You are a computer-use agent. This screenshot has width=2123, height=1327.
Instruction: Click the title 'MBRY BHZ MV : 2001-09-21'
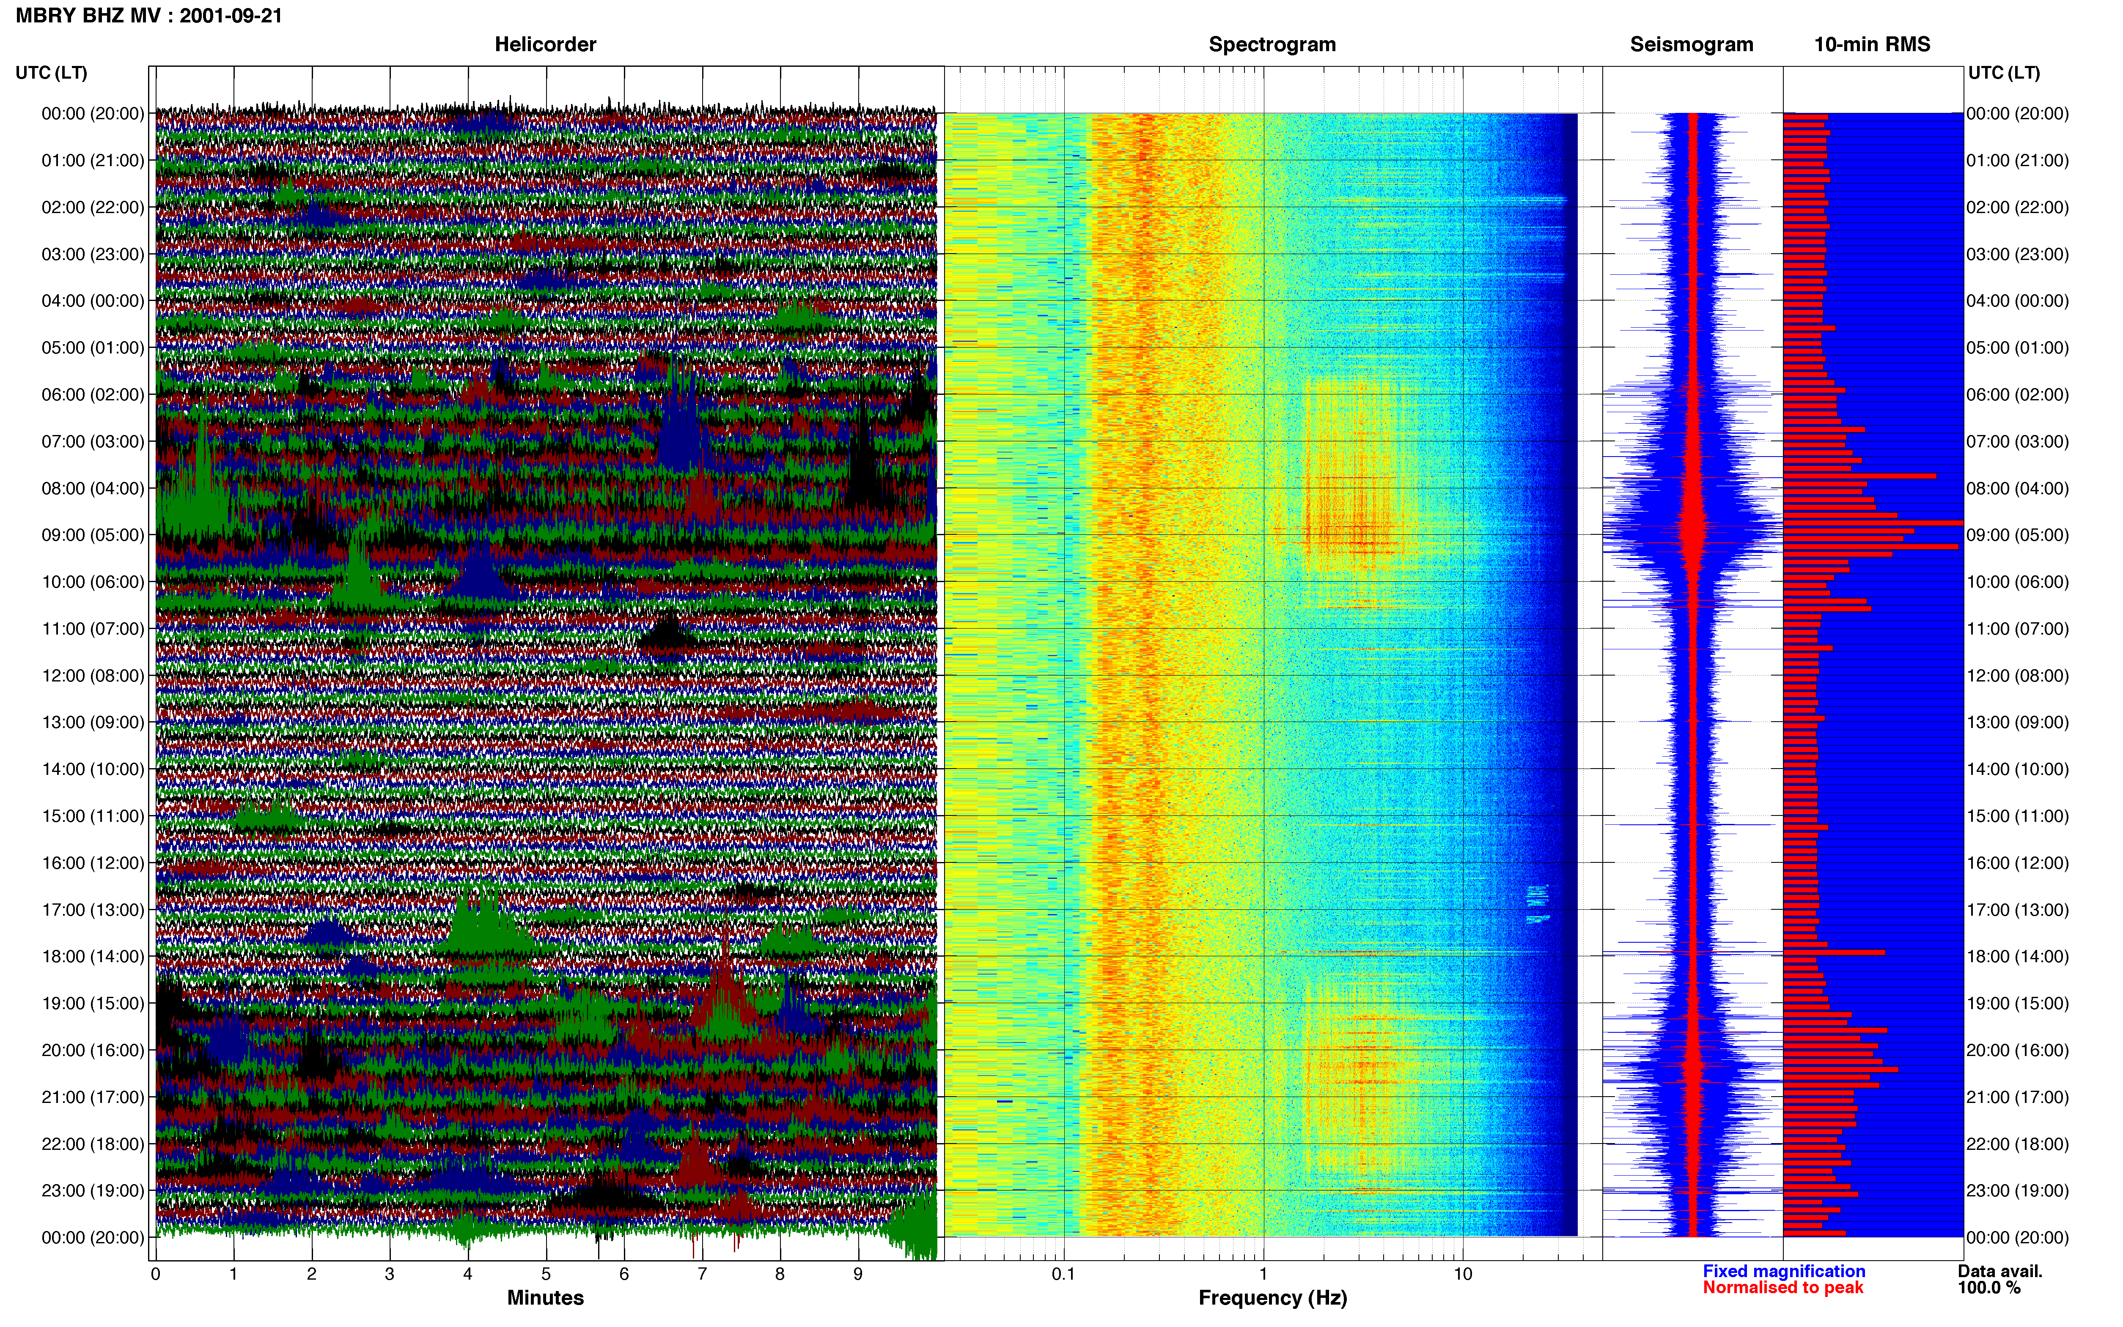click(149, 16)
